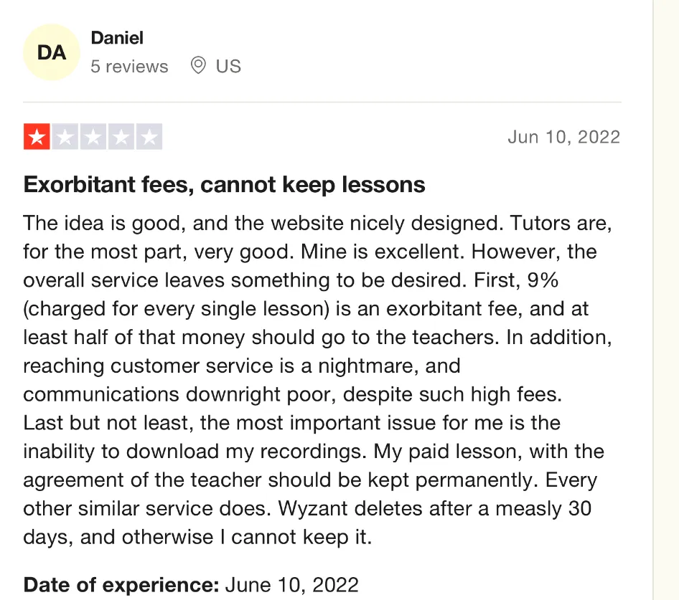
Task: Click the second grey rating star
Action: (65, 136)
